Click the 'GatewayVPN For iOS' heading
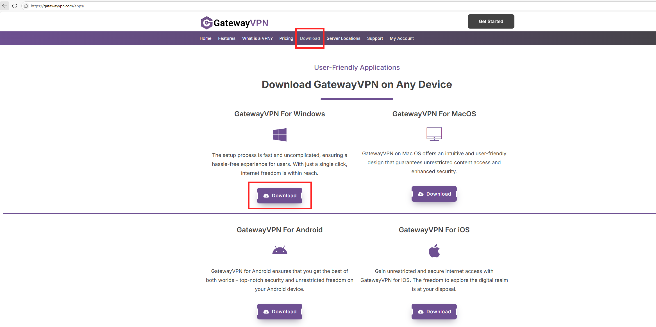The width and height of the screenshot is (656, 327). (434, 230)
